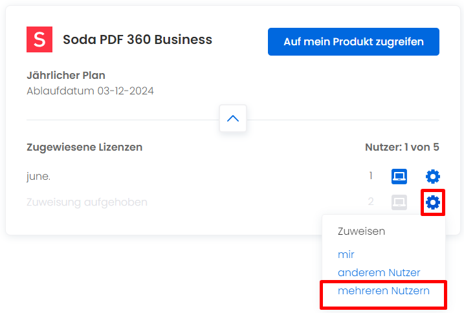
Task: Open the gear settings for june. license
Action: (433, 177)
